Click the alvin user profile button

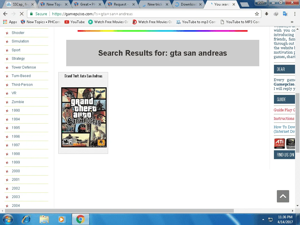coord(261,2)
